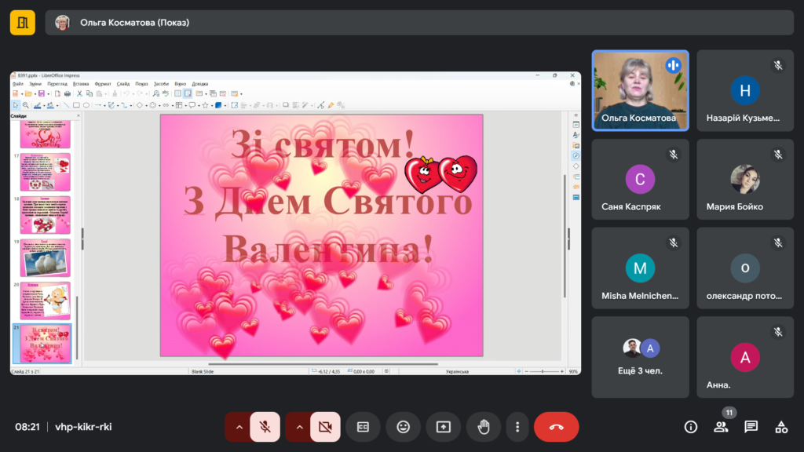Open the Формат menu in Impress
The image size is (804, 452).
click(x=103, y=83)
